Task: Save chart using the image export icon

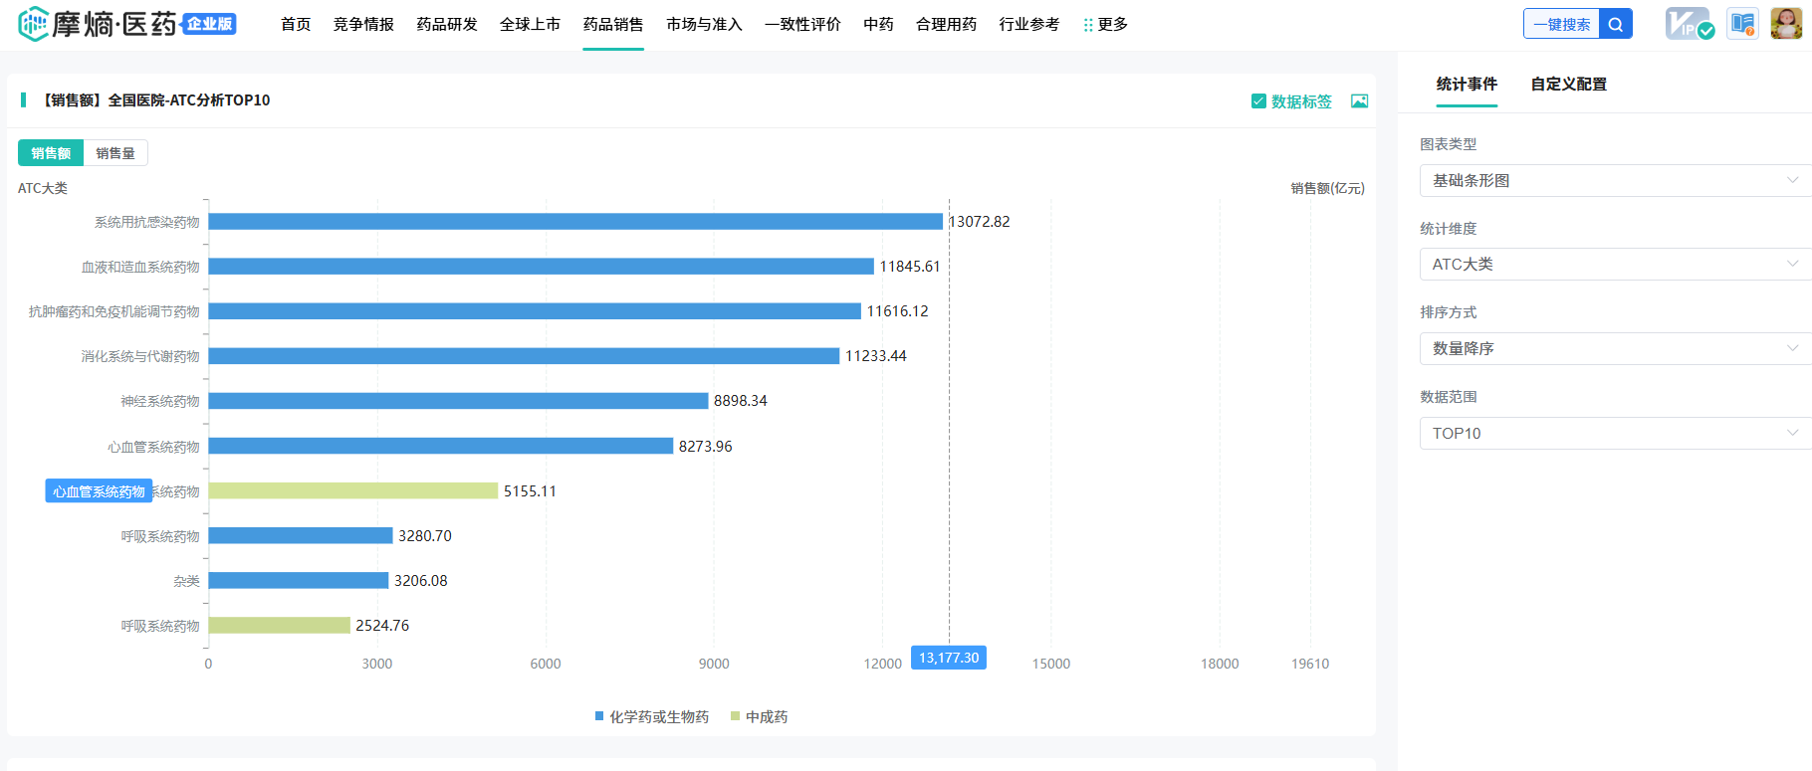Action: tap(1359, 101)
